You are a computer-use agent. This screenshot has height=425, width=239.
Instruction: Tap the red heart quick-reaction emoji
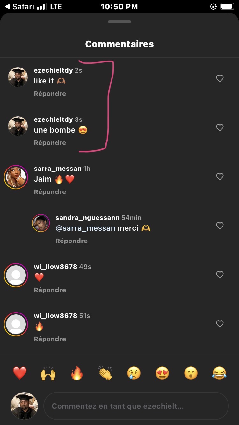19,373
